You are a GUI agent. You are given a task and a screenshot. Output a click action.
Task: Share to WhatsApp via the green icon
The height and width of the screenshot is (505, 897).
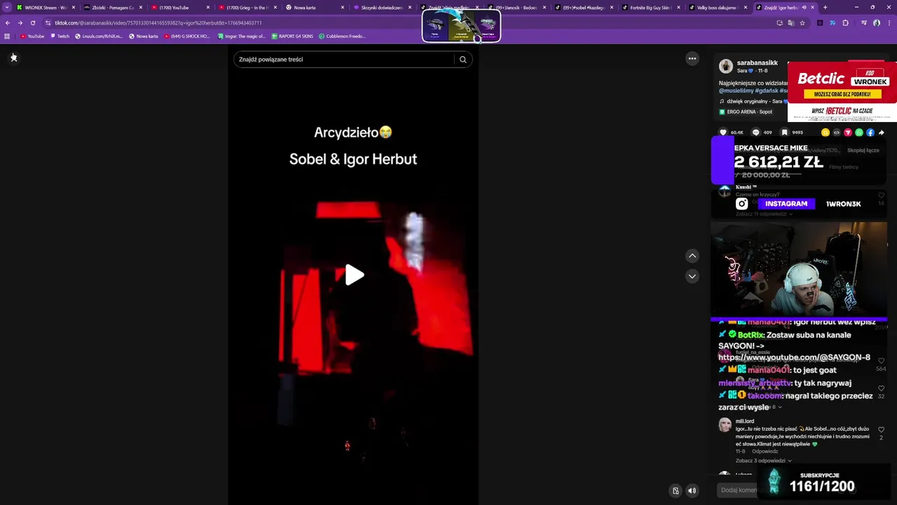coord(859,133)
